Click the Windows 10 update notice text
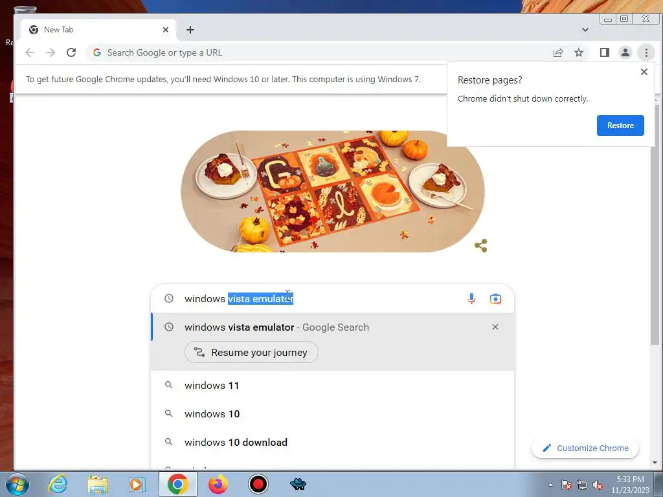Viewport: 663px width, 497px height. (223, 79)
